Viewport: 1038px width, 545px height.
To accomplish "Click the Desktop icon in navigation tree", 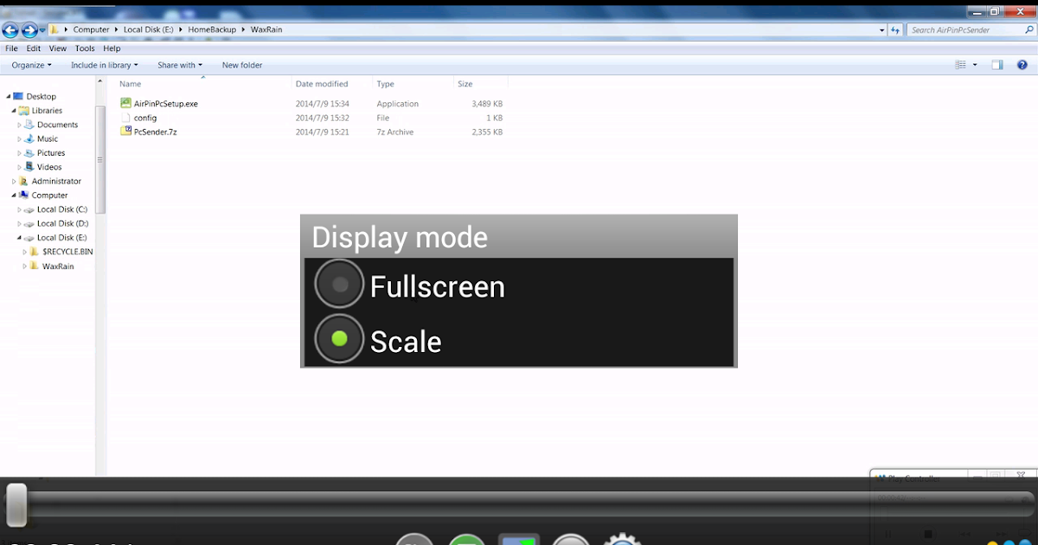I will [x=18, y=96].
